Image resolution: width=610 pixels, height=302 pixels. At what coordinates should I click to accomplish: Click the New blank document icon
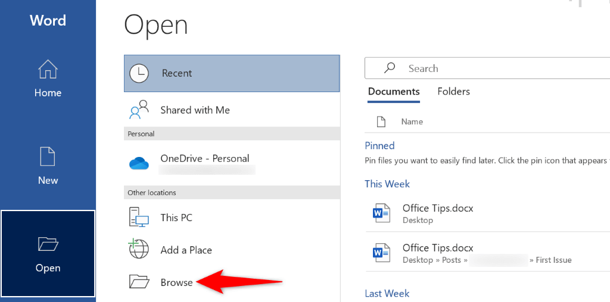pos(48,157)
